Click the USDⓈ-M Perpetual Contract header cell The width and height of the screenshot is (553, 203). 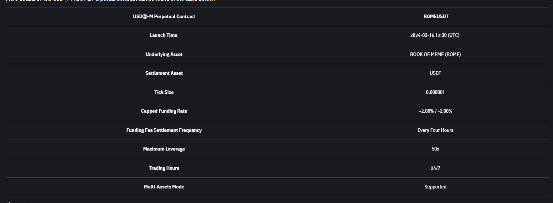tap(164, 16)
